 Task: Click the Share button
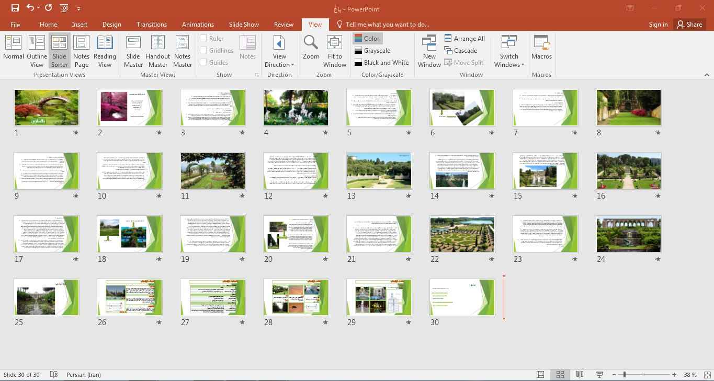point(689,25)
